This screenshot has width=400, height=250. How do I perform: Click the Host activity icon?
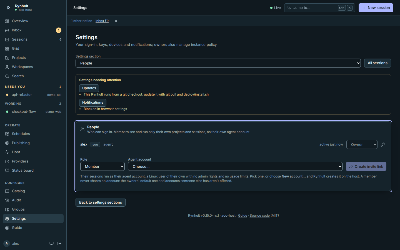click(7, 152)
